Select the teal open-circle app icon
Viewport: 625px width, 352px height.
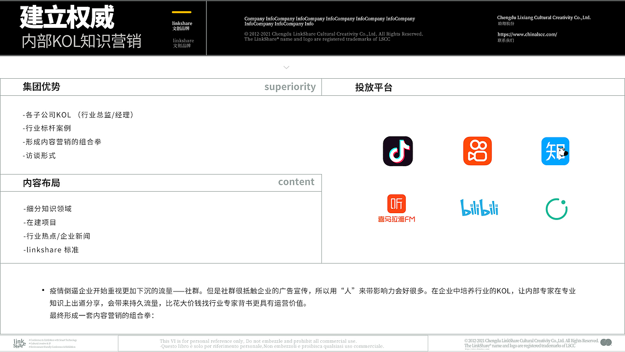(555, 207)
